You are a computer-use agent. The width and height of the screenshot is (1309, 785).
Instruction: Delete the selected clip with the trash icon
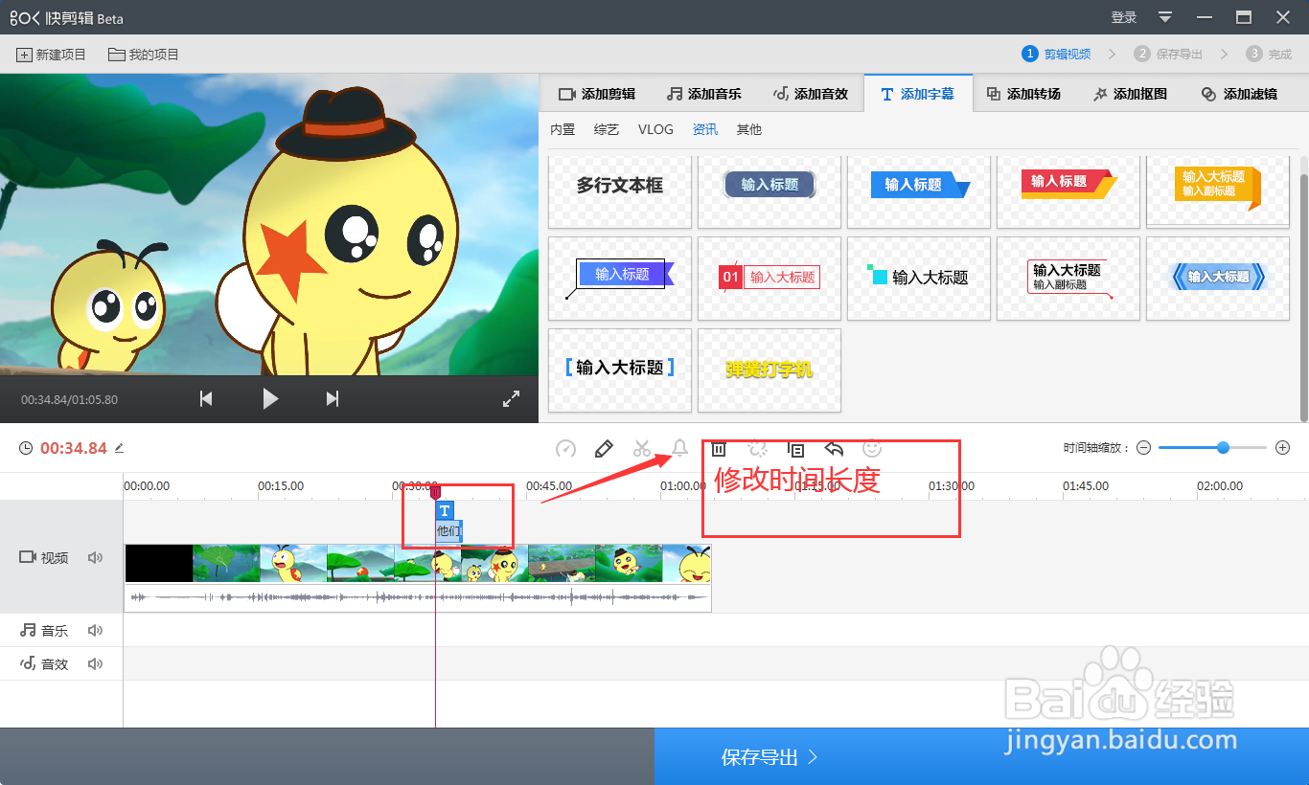tap(719, 448)
